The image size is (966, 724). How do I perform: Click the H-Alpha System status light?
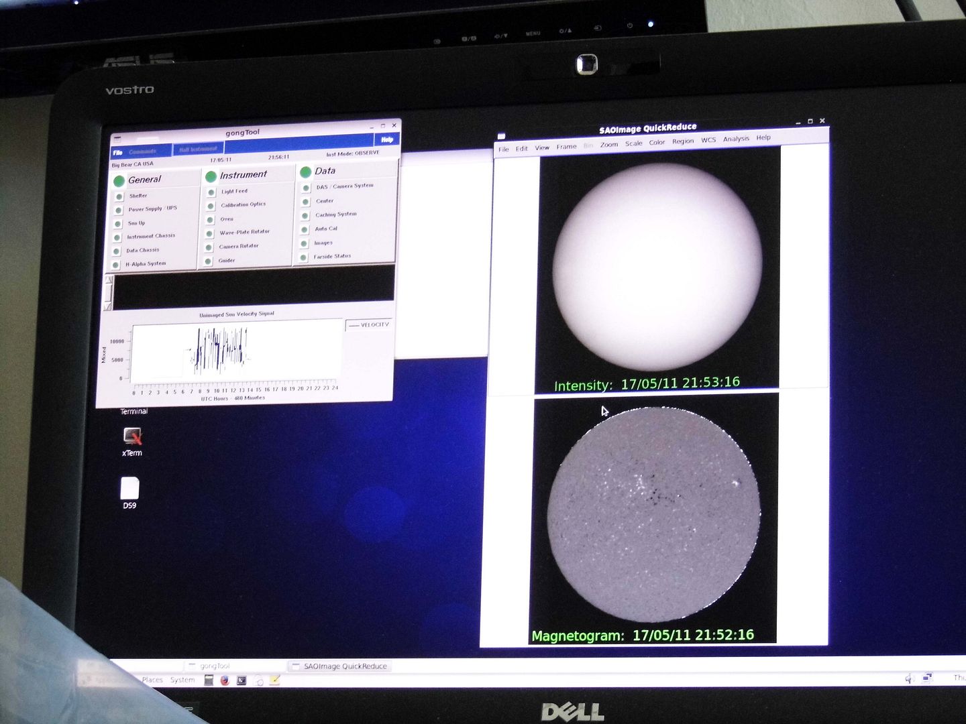coord(116,265)
